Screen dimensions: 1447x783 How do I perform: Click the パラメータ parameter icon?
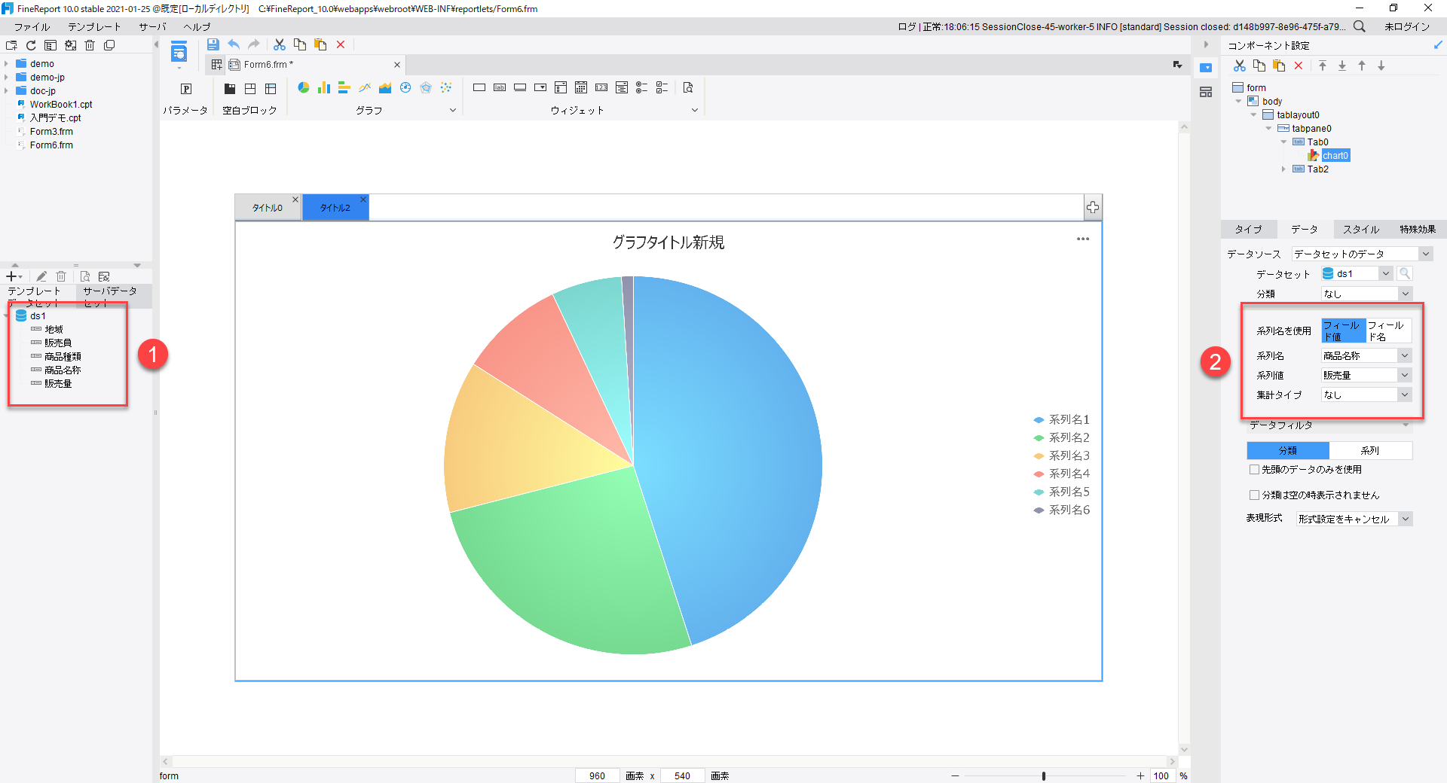tap(186, 89)
